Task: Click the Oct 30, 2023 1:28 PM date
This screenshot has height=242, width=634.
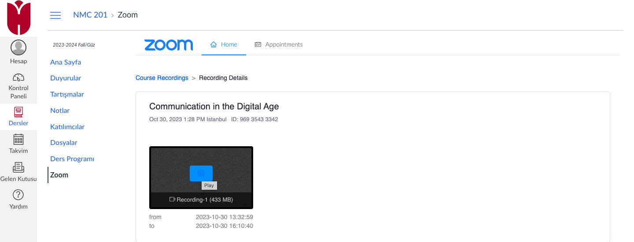Action: 188,119
